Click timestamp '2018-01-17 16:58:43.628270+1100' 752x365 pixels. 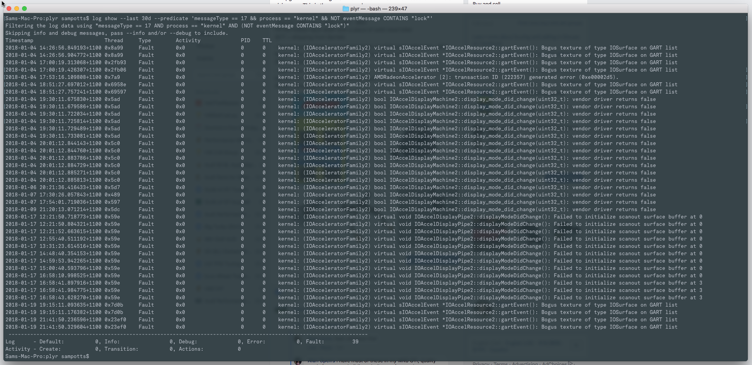tap(53, 298)
